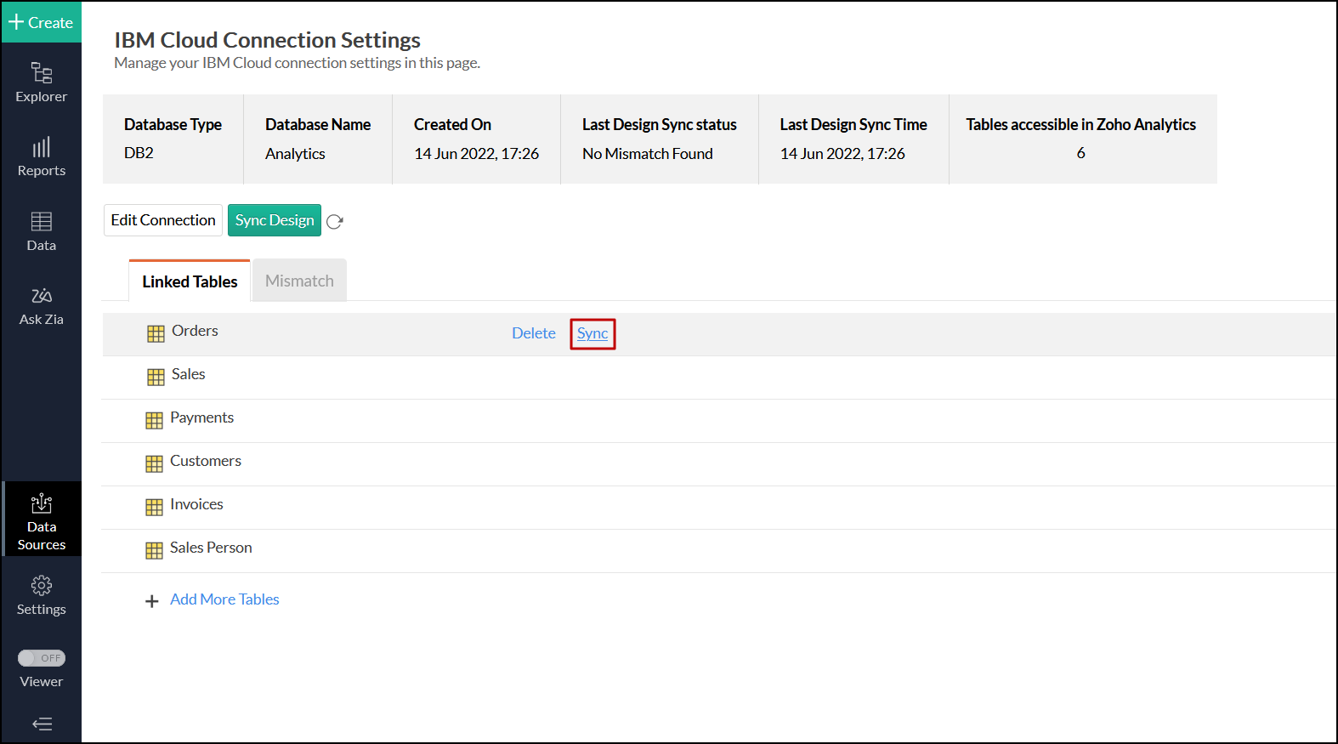1338x744 pixels.
Task: Open the Ask Zia assistant icon
Action: click(x=41, y=295)
